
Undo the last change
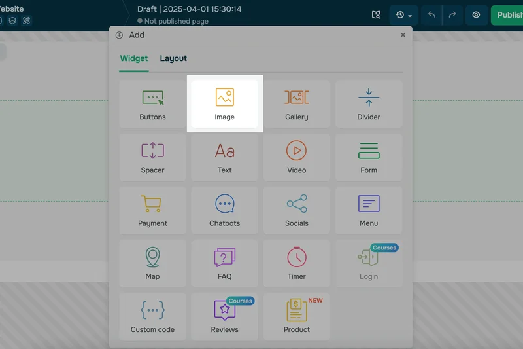click(x=431, y=15)
